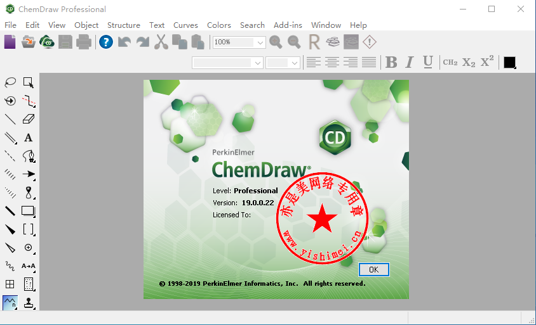536x325 pixels.
Task: Open the Curves menu
Action: [185, 25]
